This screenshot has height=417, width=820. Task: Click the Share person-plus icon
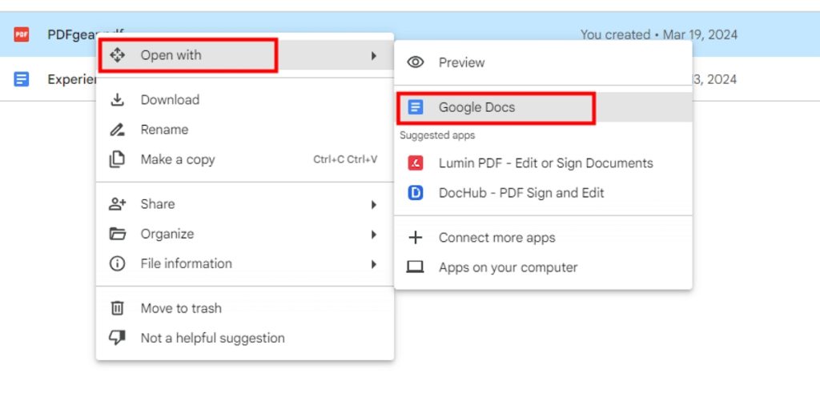pyautogui.click(x=117, y=204)
